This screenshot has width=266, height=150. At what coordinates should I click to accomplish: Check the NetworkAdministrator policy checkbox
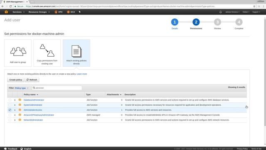(x=10, y=120)
